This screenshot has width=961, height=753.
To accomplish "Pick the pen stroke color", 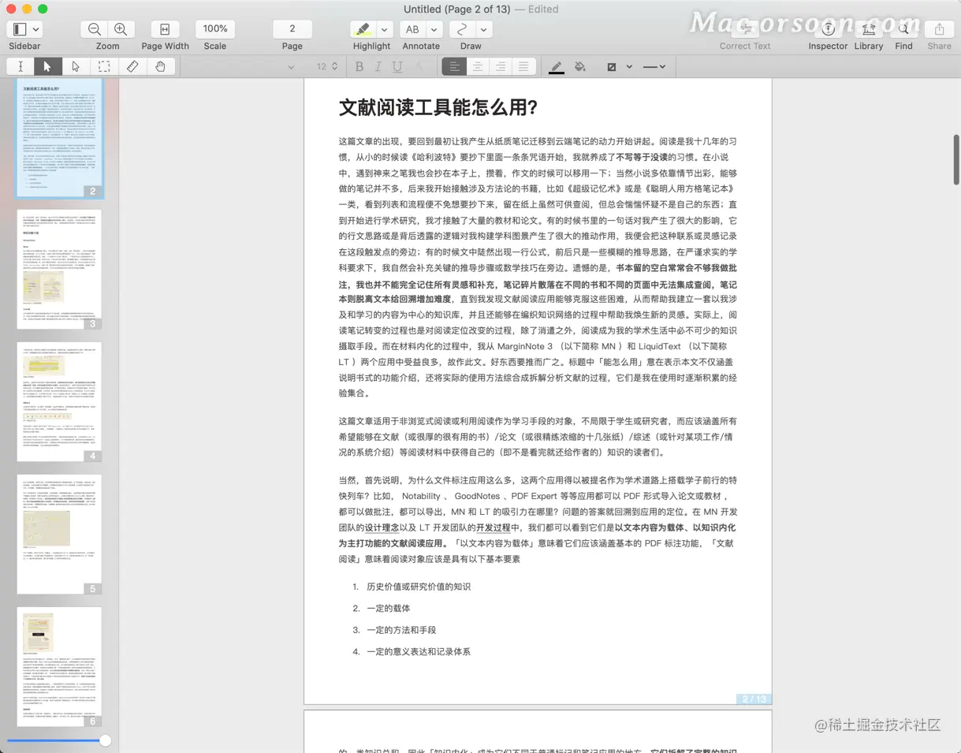I will coord(557,67).
